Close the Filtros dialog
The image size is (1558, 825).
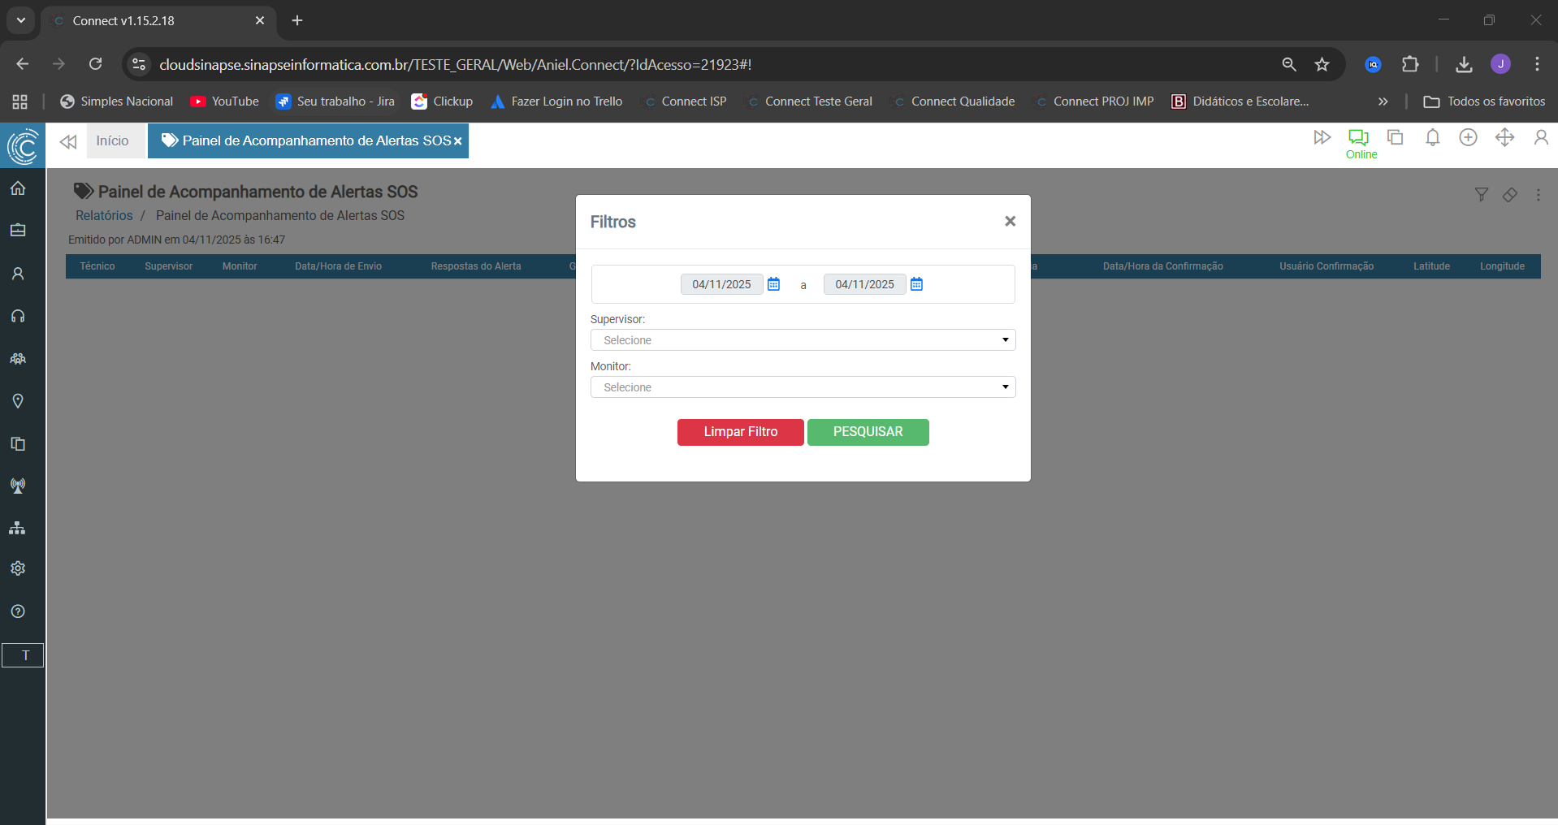[x=1010, y=221]
